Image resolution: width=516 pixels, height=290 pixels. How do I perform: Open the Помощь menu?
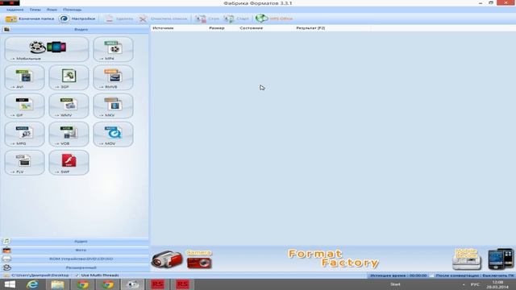[72, 10]
